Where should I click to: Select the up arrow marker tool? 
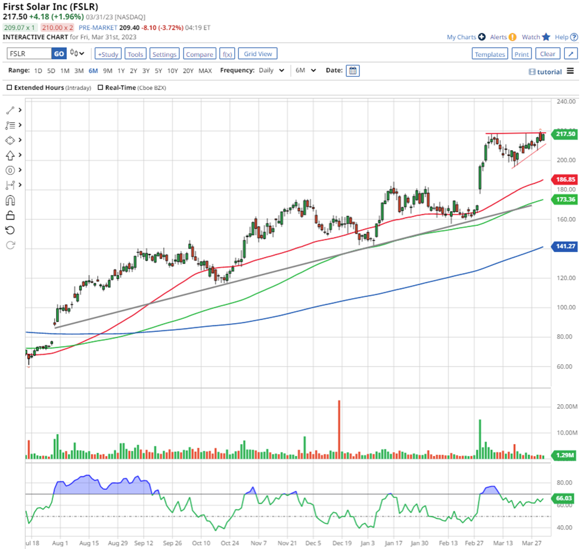click(10, 156)
